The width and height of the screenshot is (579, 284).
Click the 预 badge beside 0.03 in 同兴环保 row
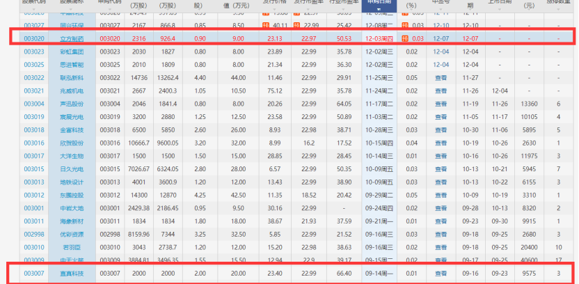pos(405,26)
